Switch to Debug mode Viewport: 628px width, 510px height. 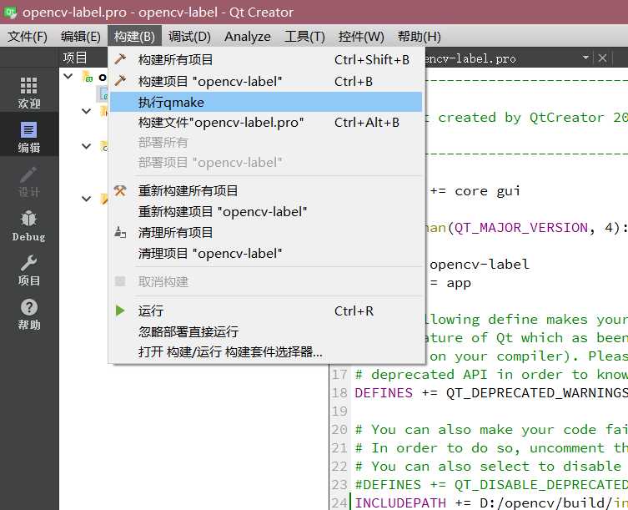tap(29, 225)
